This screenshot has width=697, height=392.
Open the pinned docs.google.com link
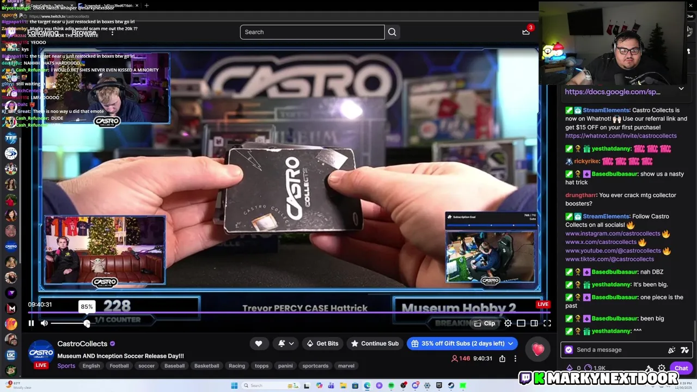(613, 92)
